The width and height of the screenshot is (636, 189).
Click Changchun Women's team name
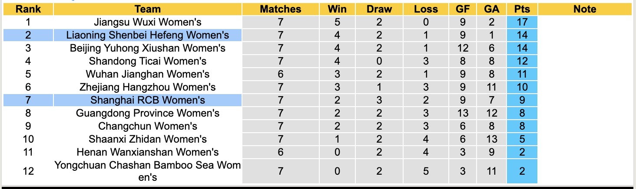click(148, 126)
